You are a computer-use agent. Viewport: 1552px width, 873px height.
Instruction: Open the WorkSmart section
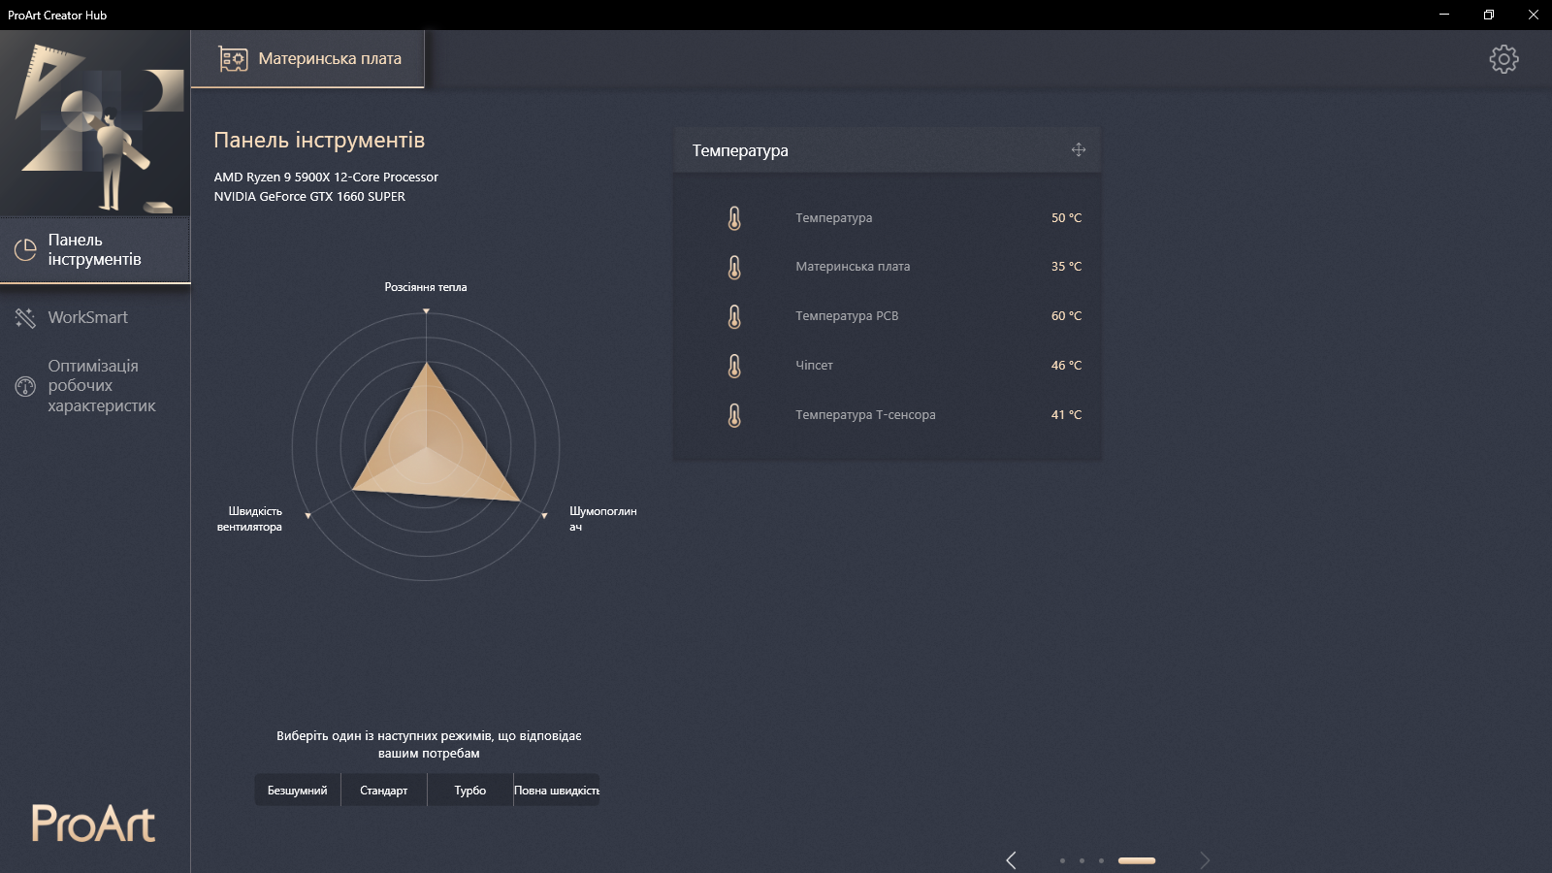pos(95,317)
